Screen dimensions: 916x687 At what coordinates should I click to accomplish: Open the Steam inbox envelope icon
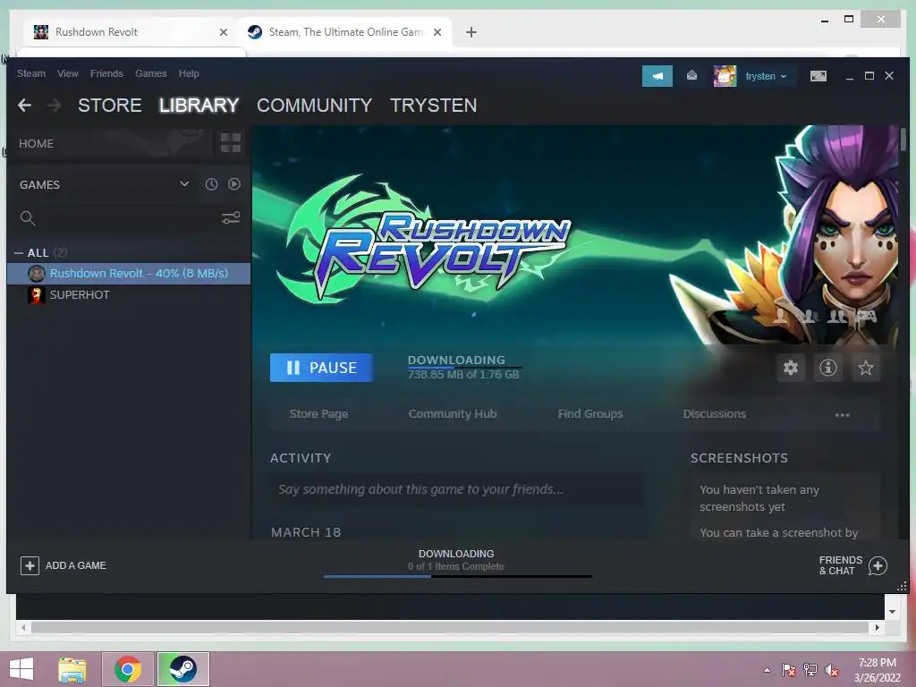point(691,76)
